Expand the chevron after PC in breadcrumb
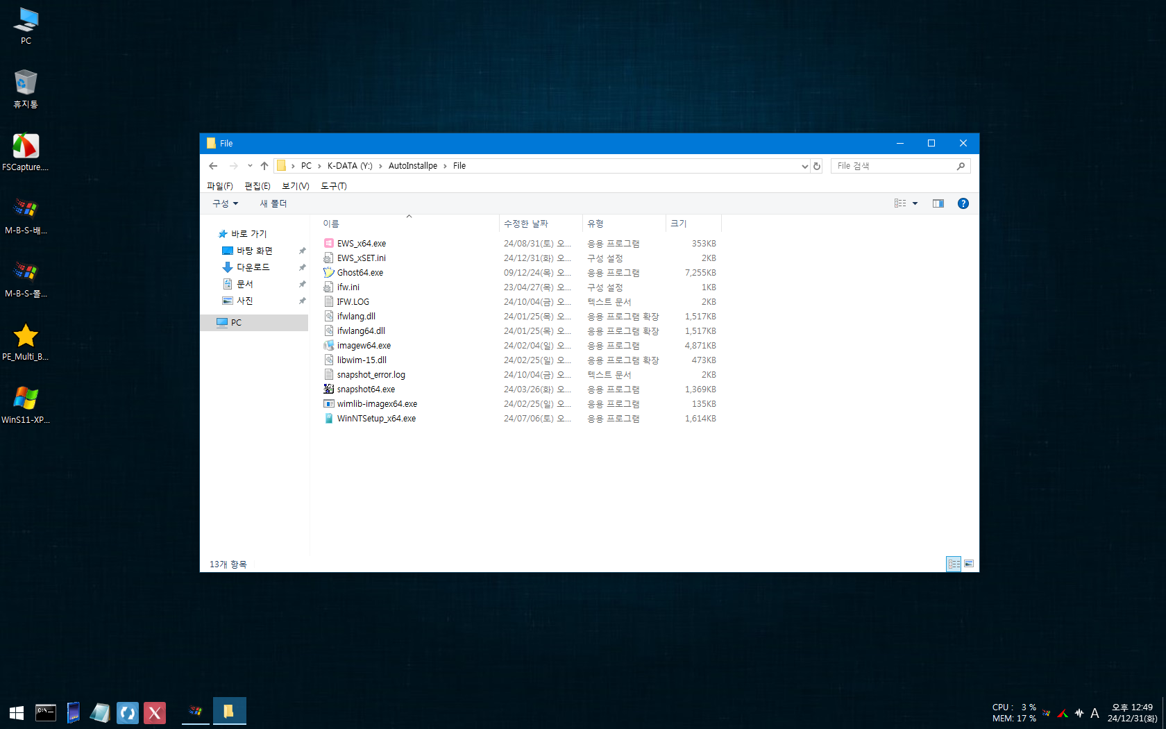Image resolution: width=1166 pixels, height=729 pixels. click(x=319, y=166)
